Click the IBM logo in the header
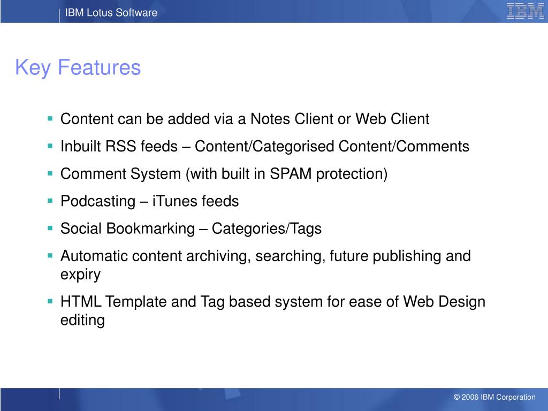This screenshot has width=548, height=411. pyautogui.click(x=526, y=11)
